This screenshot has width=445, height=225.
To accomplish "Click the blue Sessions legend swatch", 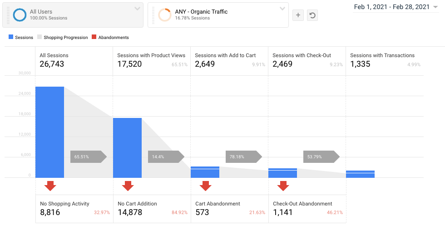I will coord(11,37).
